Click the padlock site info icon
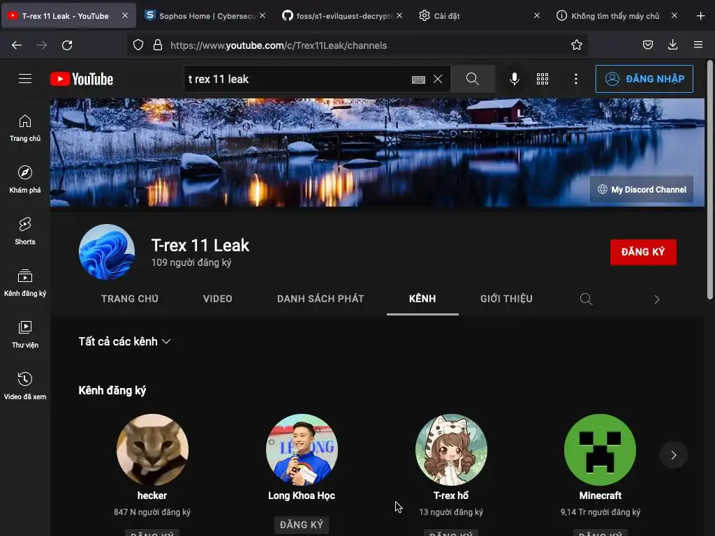The width and height of the screenshot is (715, 536). click(x=158, y=45)
